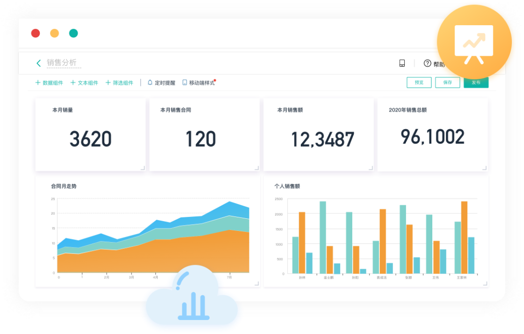Add a 筛选组件 filter component

[119, 83]
